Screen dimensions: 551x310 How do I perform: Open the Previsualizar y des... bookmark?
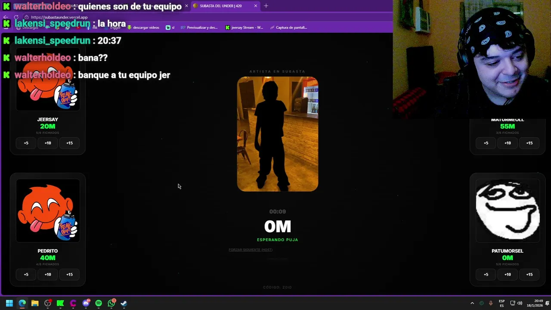(x=199, y=28)
